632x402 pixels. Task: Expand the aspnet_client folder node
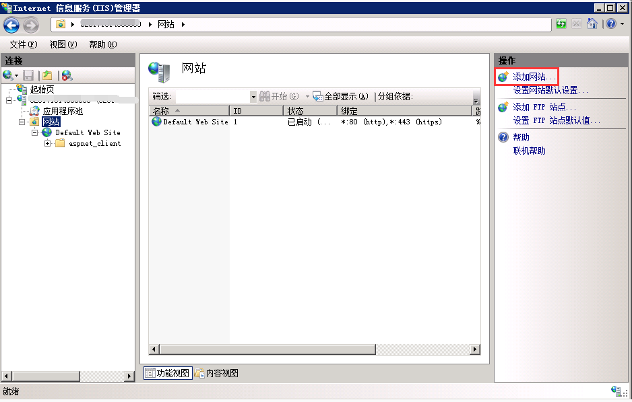point(48,143)
